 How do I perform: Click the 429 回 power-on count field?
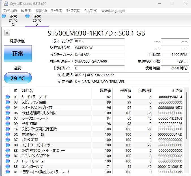(175, 61)
